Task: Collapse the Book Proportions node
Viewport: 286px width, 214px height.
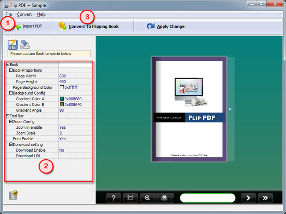Action: coord(11,70)
